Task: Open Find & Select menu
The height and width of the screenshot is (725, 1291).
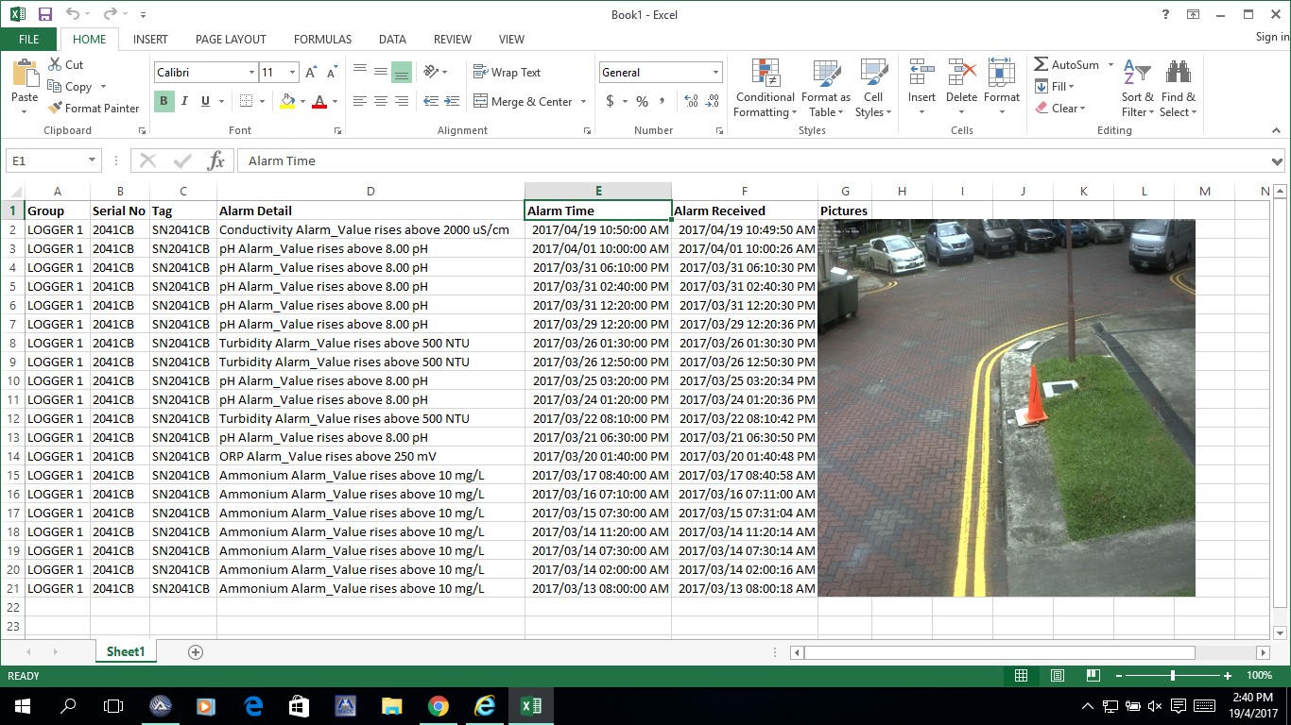Action: [1179, 88]
